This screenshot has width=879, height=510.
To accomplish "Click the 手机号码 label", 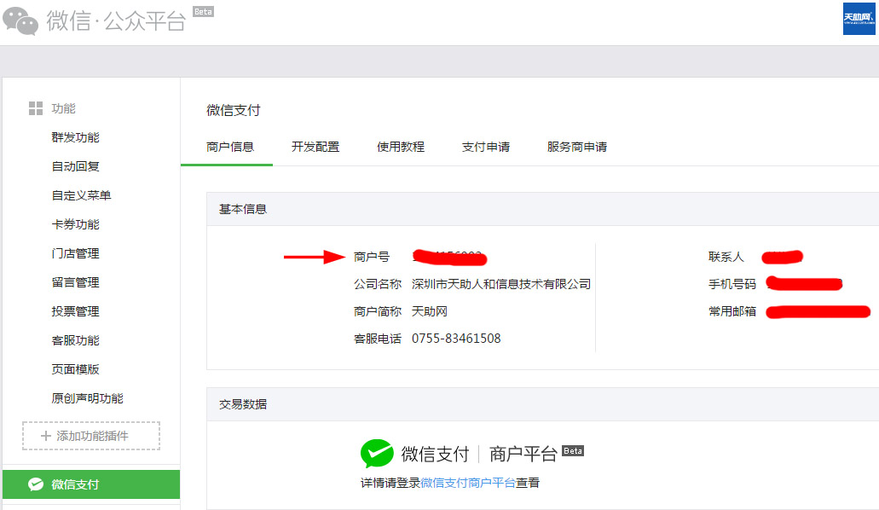I will point(732,284).
